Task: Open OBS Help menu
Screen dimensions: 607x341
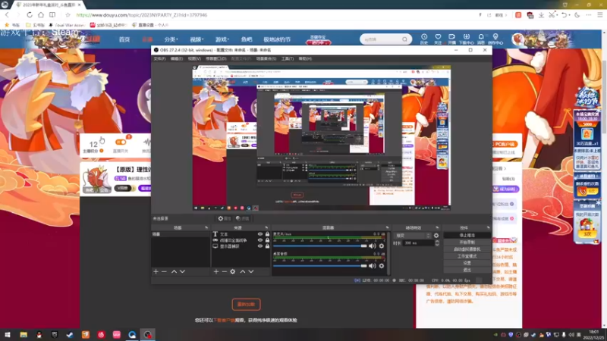Action: (x=305, y=59)
